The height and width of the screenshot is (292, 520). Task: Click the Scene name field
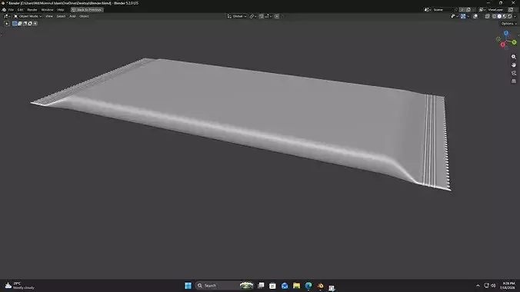442,10
